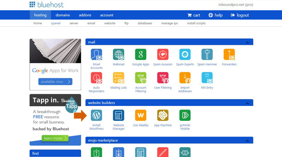
Task: Click the find panel header
Action: 55,153
